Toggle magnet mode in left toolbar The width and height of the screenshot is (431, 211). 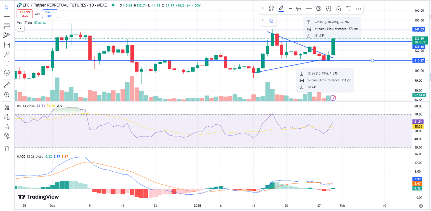7,107
